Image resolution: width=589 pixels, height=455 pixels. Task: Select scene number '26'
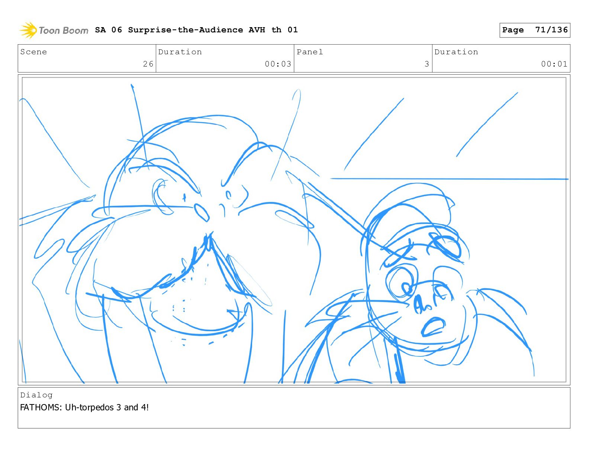pyautogui.click(x=148, y=64)
